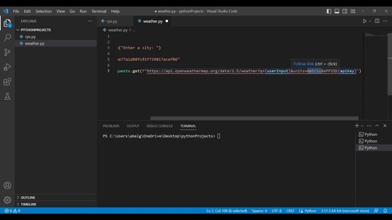392x220 pixels.
Task: Split the editor right
Action: click(x=377, y=21)
